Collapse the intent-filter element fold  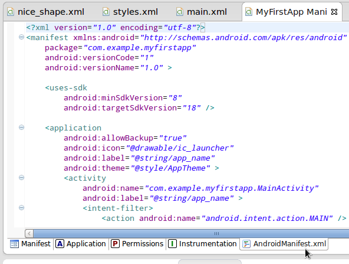21,207
